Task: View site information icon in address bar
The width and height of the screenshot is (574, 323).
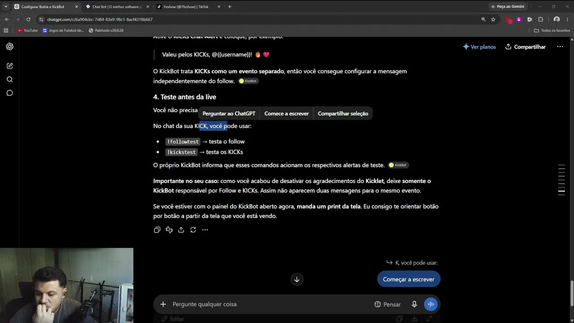Action: (x=41, y=19)
